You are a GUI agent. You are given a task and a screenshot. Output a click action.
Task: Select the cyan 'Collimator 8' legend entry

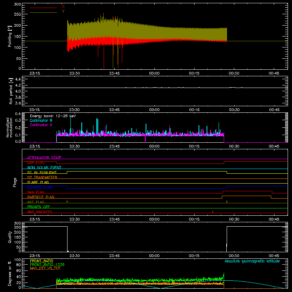41,120
